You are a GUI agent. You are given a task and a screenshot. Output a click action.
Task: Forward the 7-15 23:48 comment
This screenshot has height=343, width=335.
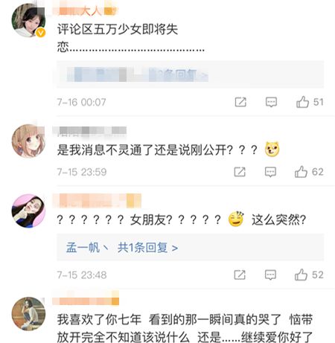click(x=240, y=275)
